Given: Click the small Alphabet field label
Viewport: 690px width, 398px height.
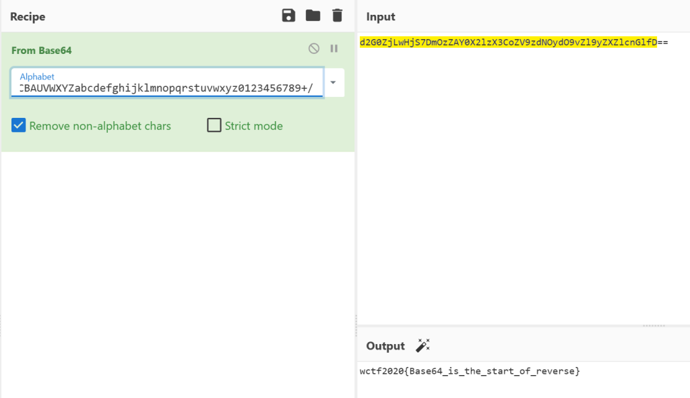Looking at the screenshot, I should click(x=37, y=77).
